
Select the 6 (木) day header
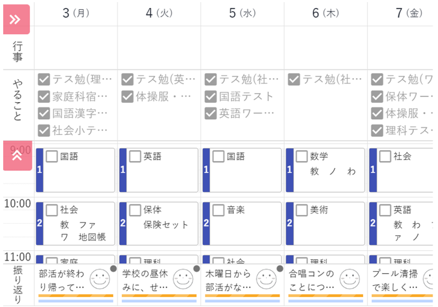pos(325,13)
